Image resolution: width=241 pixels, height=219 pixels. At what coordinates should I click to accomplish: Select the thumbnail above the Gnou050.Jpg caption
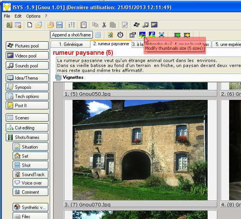pyautogui.click(x=140, y=86)
